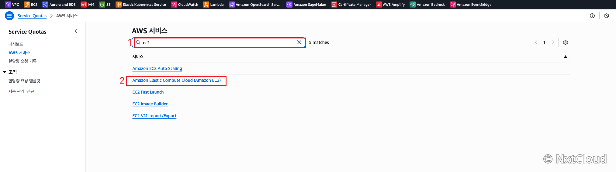Open the Lambda shortcut

pos(213,5)
